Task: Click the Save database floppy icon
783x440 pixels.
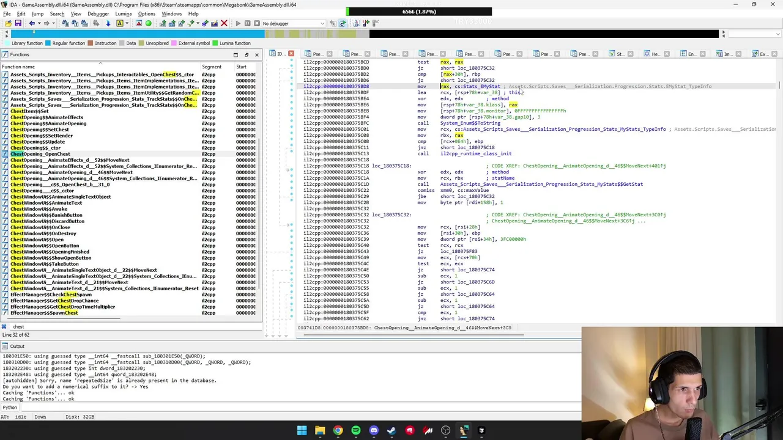Action: click(x=18, y=23)
